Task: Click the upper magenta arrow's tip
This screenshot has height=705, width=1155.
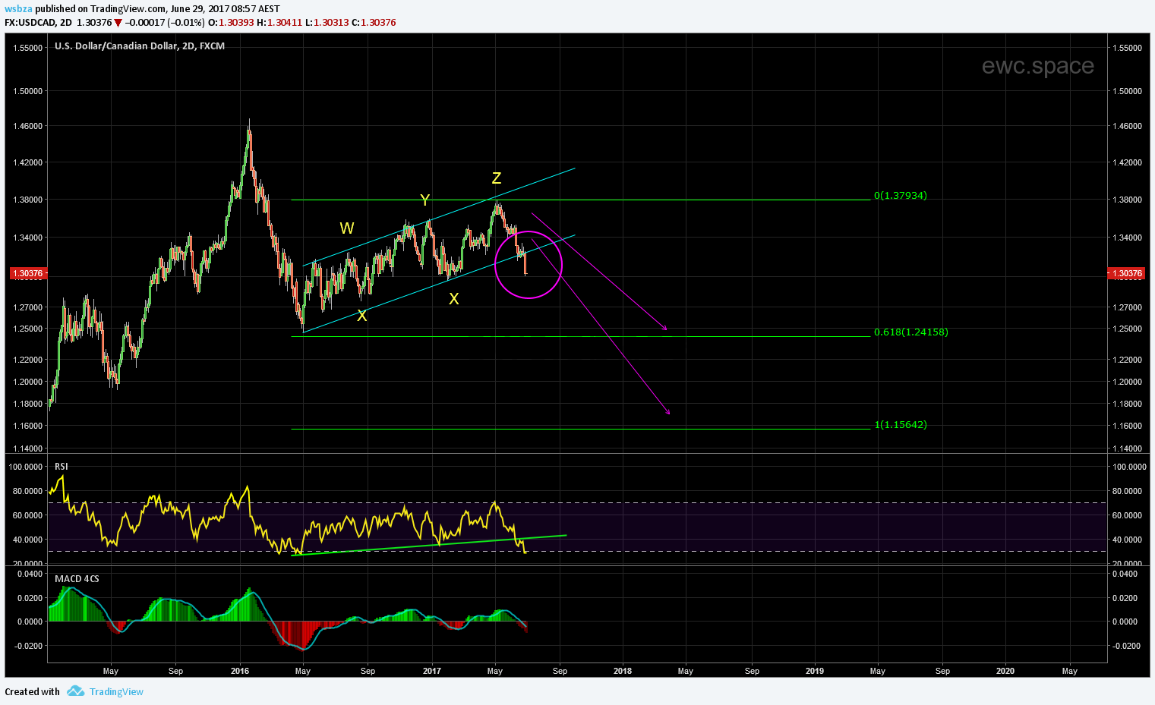Action: [x=666, y=329]
